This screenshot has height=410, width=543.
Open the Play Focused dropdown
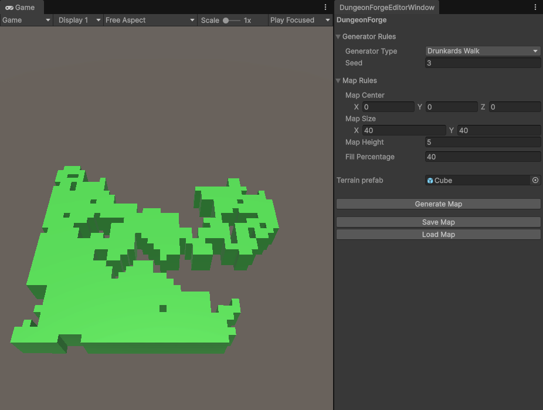coord(300,20)
